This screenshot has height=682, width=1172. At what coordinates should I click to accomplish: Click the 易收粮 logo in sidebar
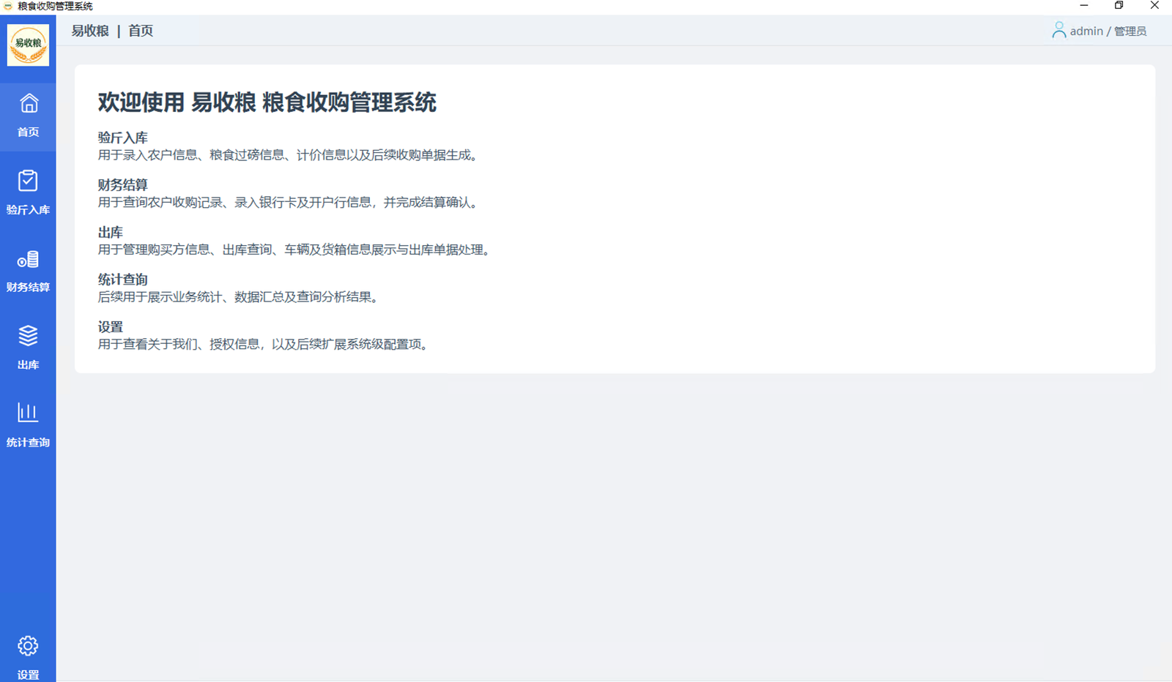point(28,45)
